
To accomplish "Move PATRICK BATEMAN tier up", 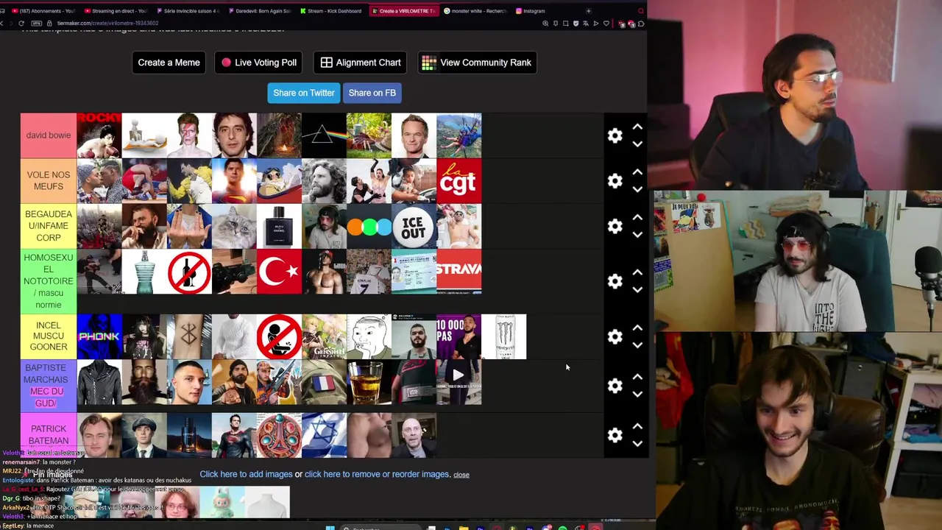I will [637, 427].
